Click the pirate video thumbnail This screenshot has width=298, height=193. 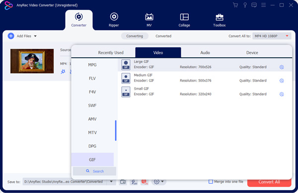(x=32, y=61)
